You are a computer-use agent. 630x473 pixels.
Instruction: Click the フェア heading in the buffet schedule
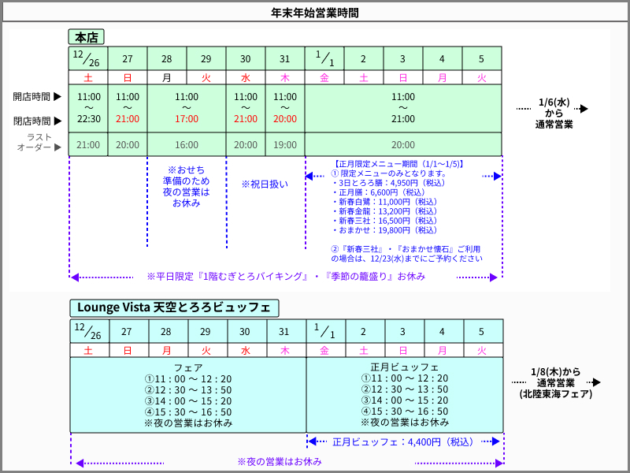(x=188, y=367)
